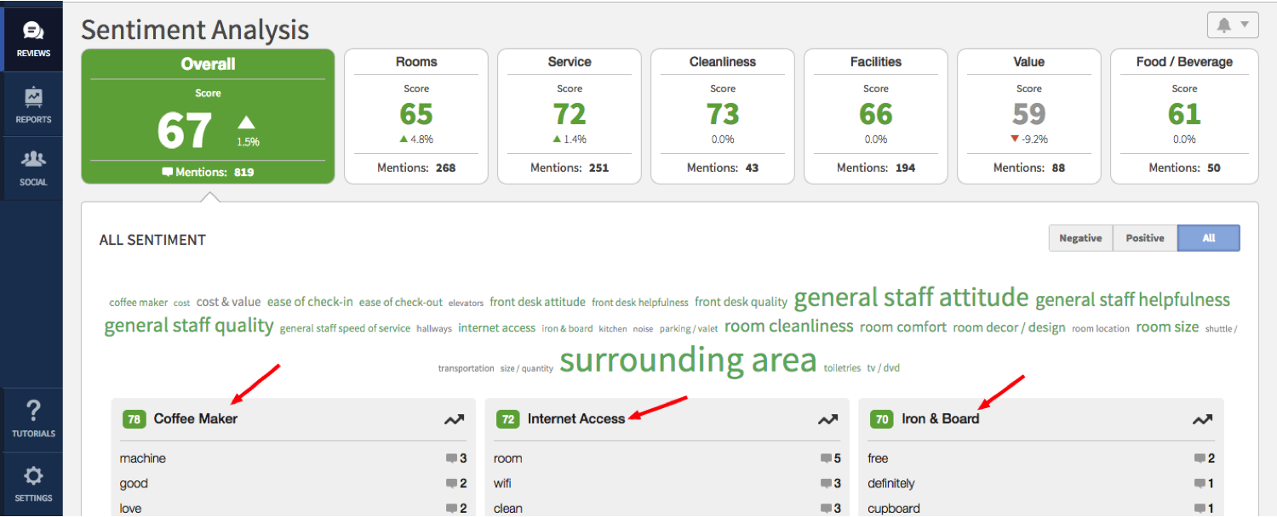Click comment icon in the room row

tap(826, 458)
